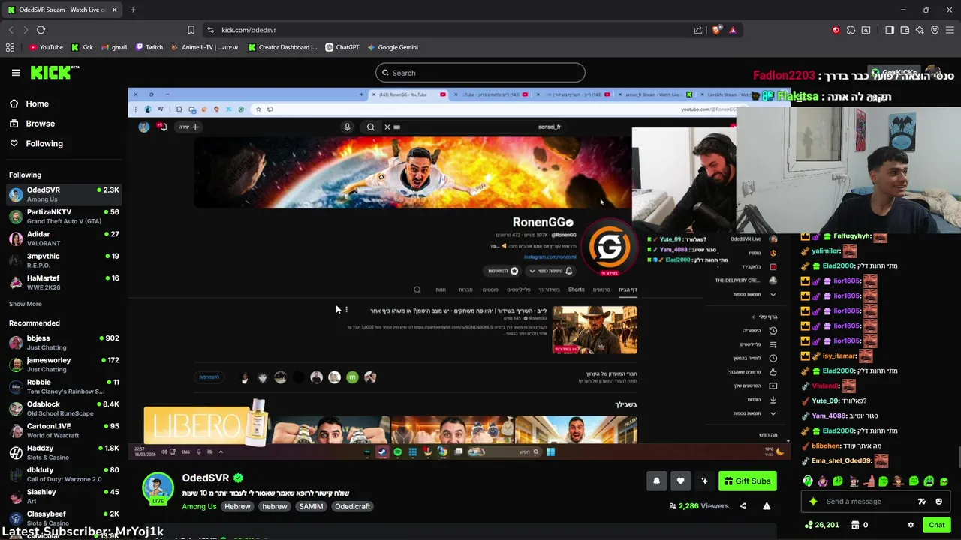Viewport: 961px width, 540px height.
Task: Open the address bar share icon
Action: pyautogui.click(x=698, y=30)
